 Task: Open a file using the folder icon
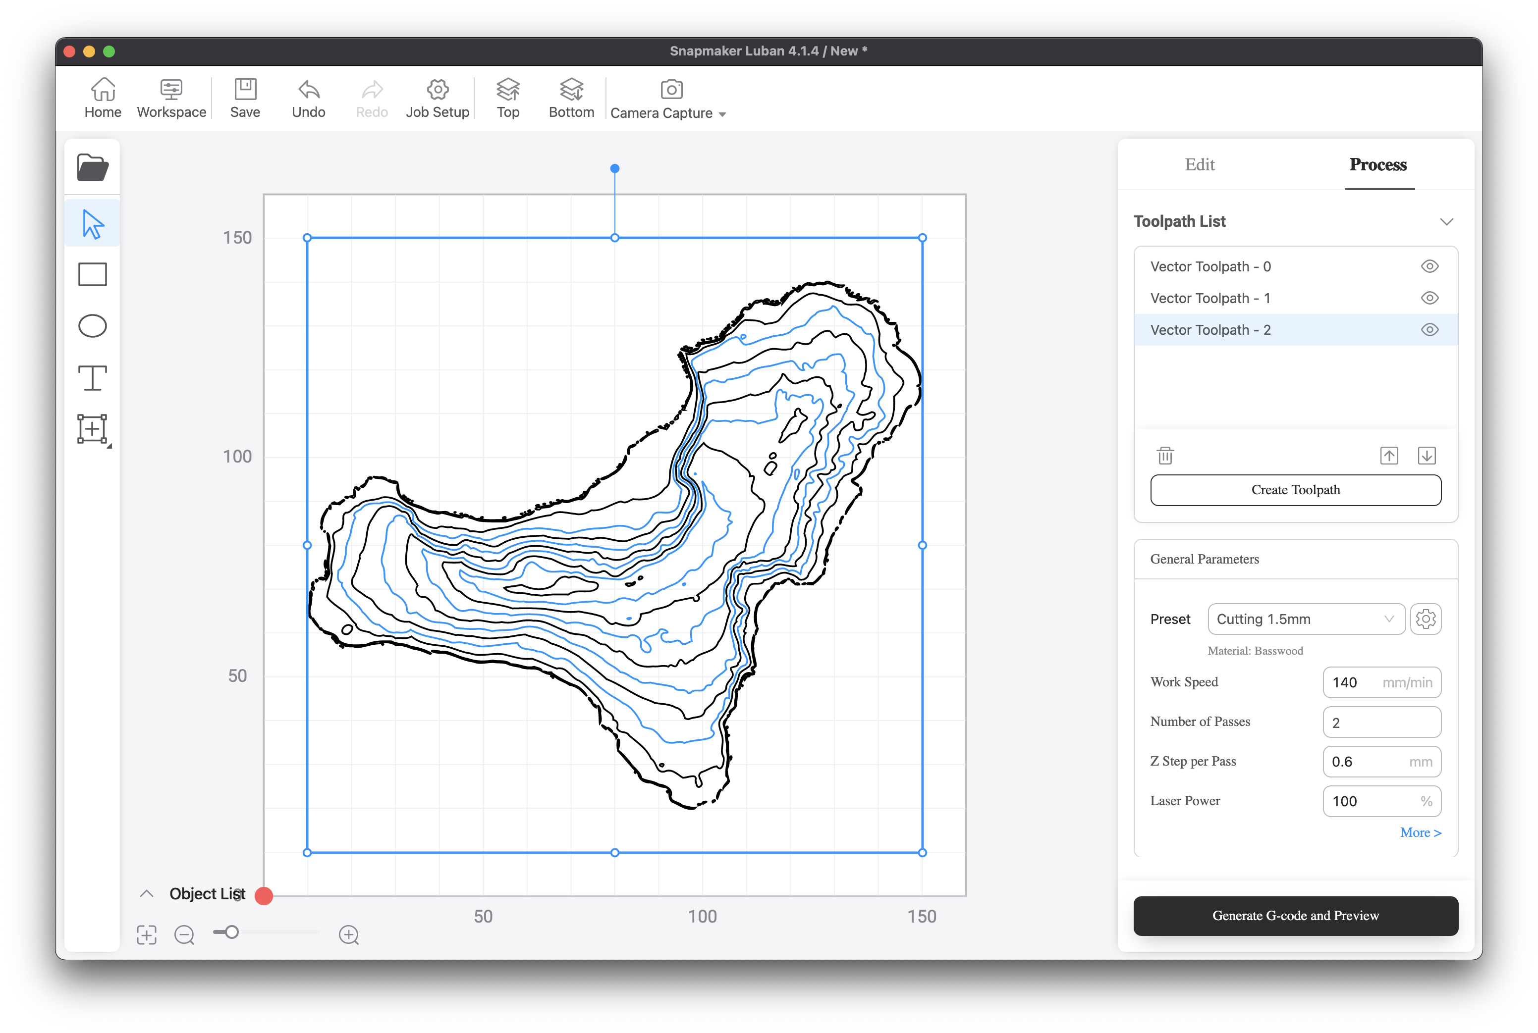pyautogui.click(x=92, y=167)
